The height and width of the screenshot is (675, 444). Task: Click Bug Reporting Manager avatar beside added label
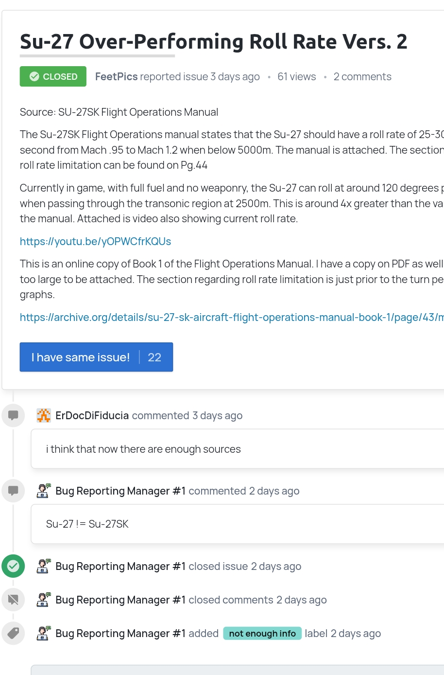[x=44, y=633]
